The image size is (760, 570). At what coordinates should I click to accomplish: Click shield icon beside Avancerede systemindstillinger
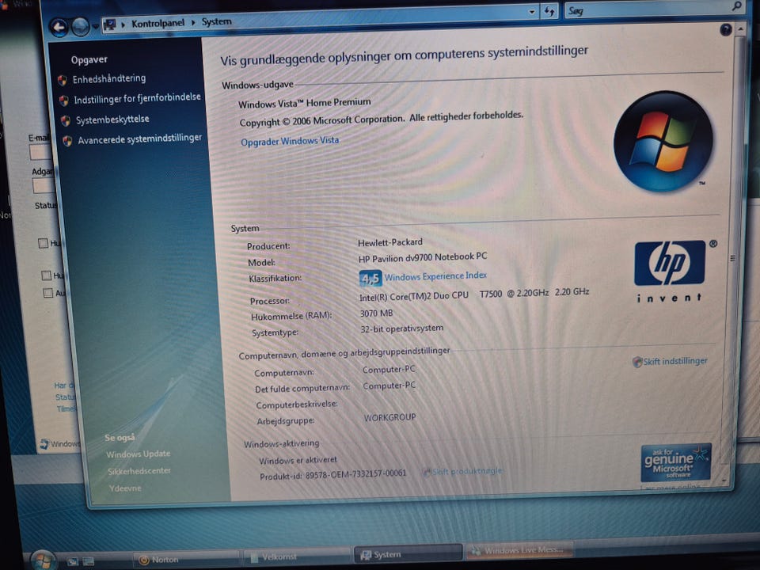tap(67, 141)
